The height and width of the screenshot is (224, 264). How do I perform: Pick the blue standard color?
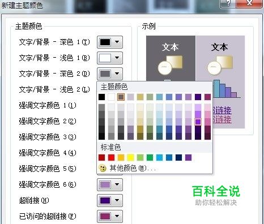(x=169, y=157)
